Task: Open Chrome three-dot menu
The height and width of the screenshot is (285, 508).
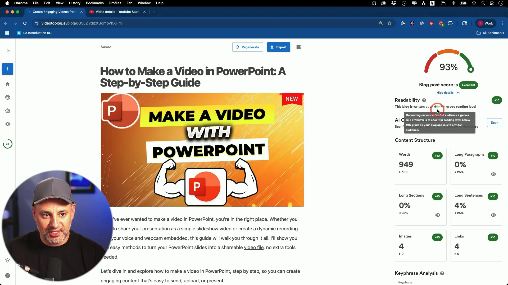Action: click(x=502, y=23)
